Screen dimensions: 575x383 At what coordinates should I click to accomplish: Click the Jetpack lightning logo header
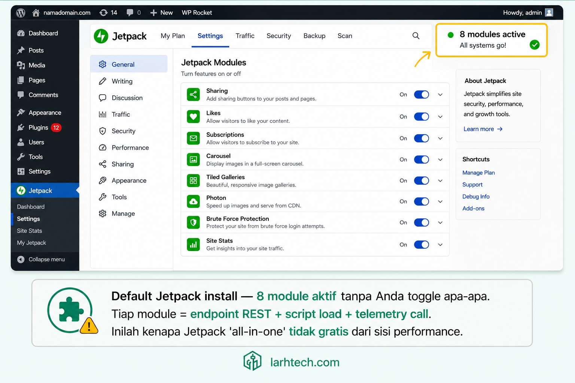[x=101, y=36]
